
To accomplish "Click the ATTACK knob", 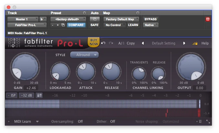I will pyautogui.click(x=86, y=71).
